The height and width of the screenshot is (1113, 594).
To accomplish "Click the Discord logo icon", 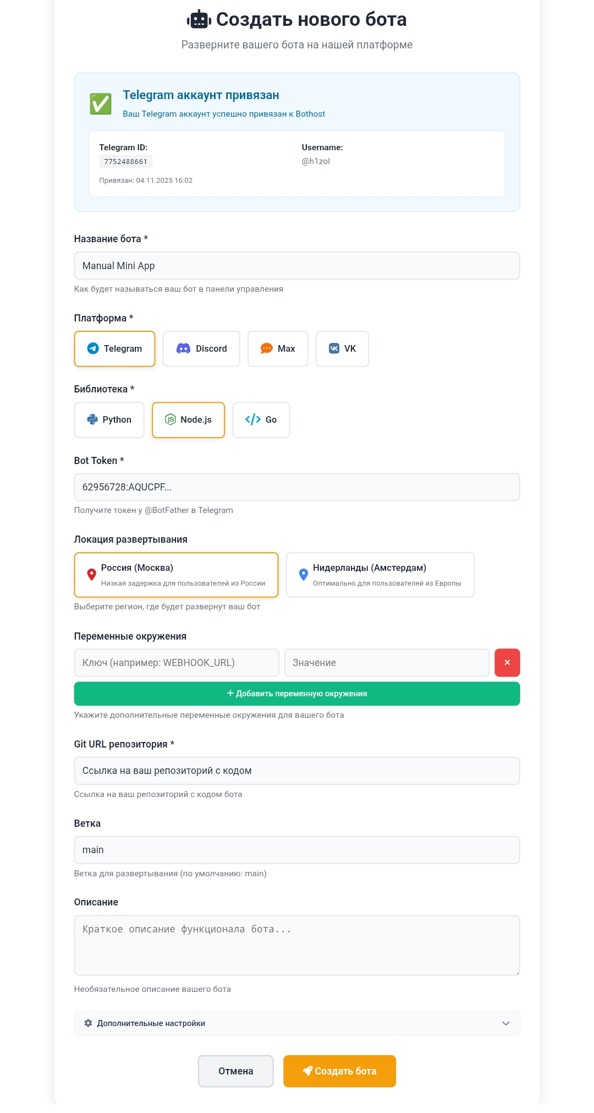I will (x=183, y=348).
